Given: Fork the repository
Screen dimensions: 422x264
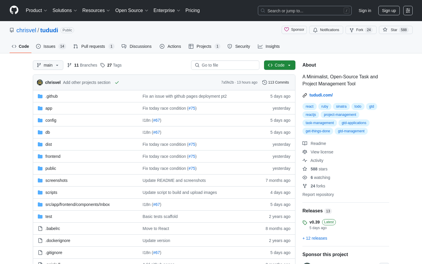Looking at the screenshot, I should point(361,30).
